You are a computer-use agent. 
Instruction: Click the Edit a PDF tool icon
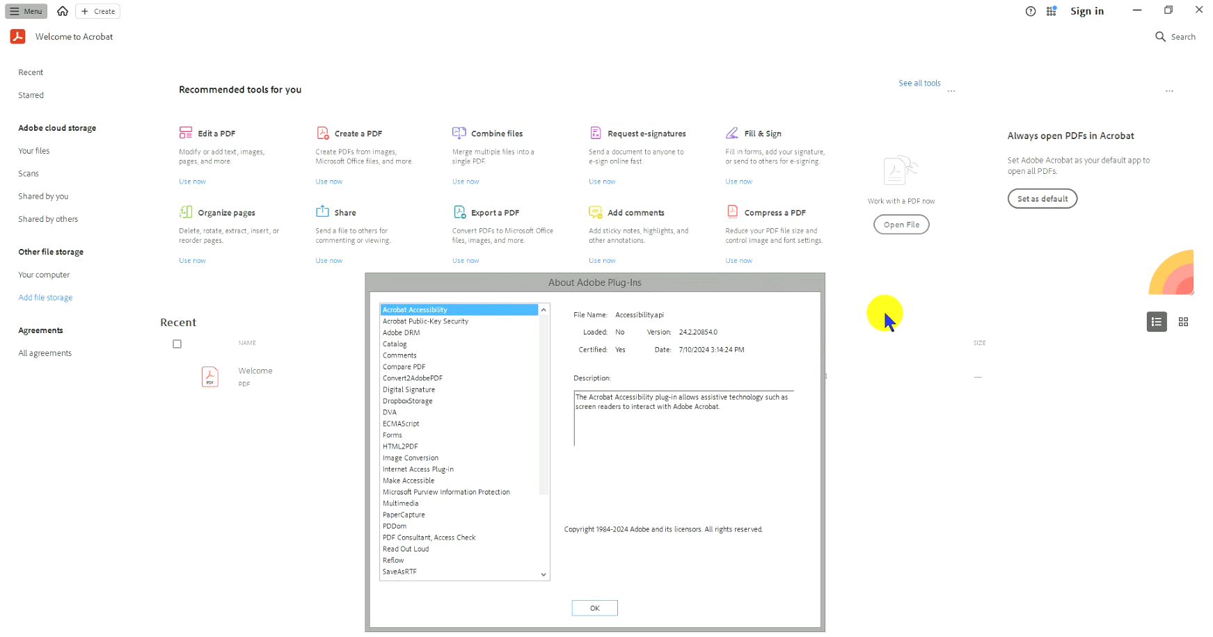[x=185, y=133]
